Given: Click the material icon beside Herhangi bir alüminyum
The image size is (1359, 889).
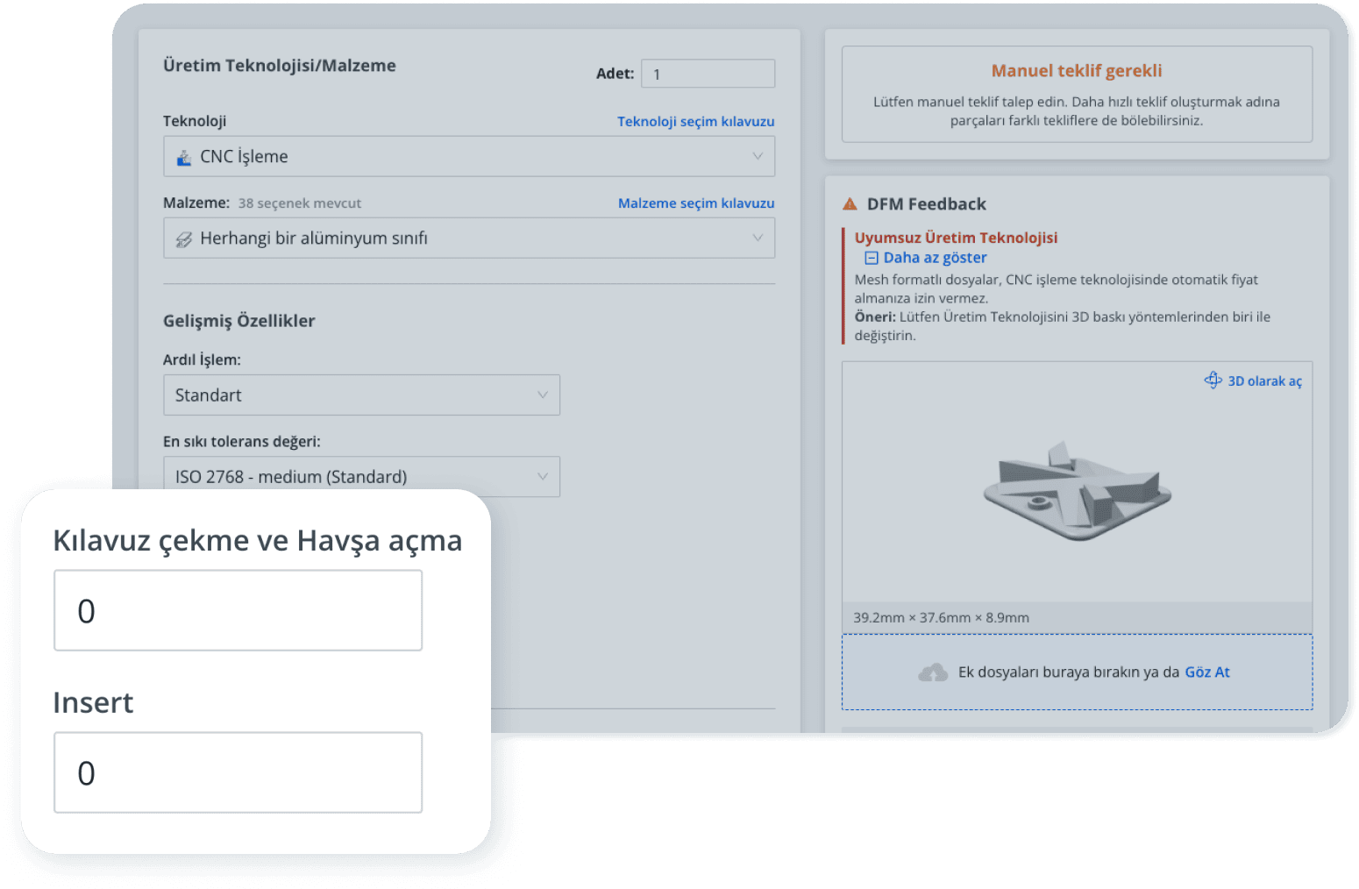Looking at the screenshot, I should [184, 239].
